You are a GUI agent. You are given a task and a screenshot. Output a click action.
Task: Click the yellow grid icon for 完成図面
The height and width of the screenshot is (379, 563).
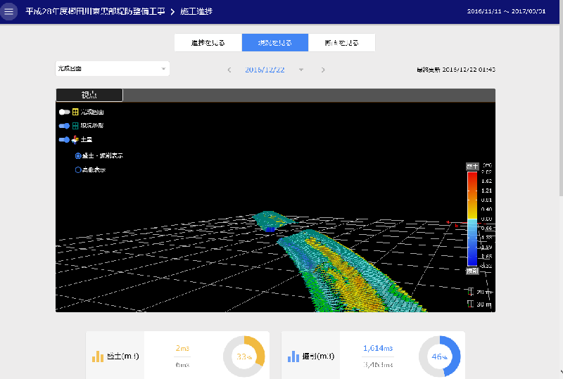pyautogui.click(x=76, y=112)
